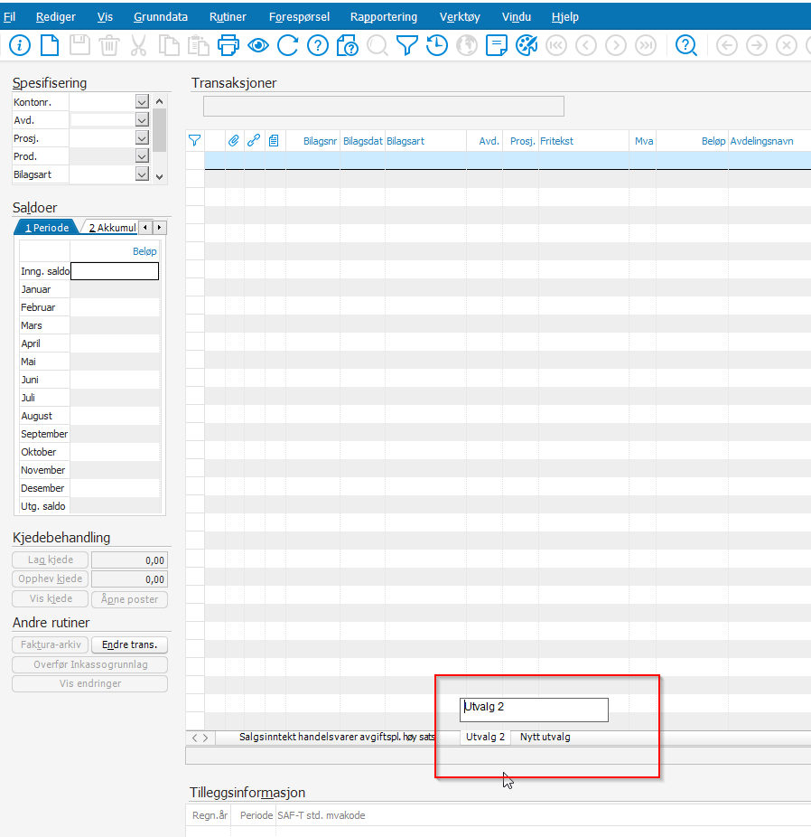Viewport: 811px width, 837px height.
Task: Click the Vis endringer button
Action: (90, 684)
